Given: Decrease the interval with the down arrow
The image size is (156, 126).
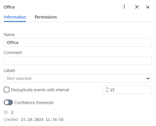Looking at the screenshot, I should [x=107, y=91].
